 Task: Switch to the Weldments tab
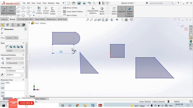point(51,19)
